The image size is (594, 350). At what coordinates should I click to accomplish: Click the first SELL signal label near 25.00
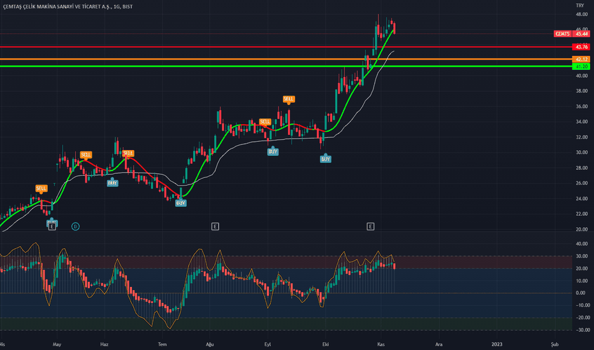click(41, 188)
